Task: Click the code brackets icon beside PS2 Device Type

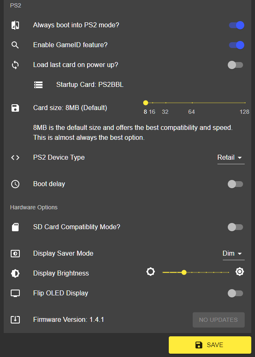Action: pyautogui.click(x=15, y=158)
